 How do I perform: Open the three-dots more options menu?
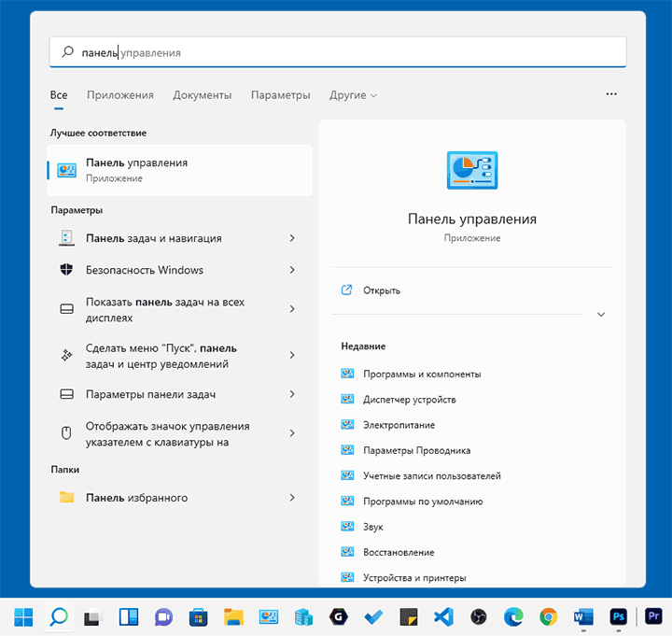(611, 94)
